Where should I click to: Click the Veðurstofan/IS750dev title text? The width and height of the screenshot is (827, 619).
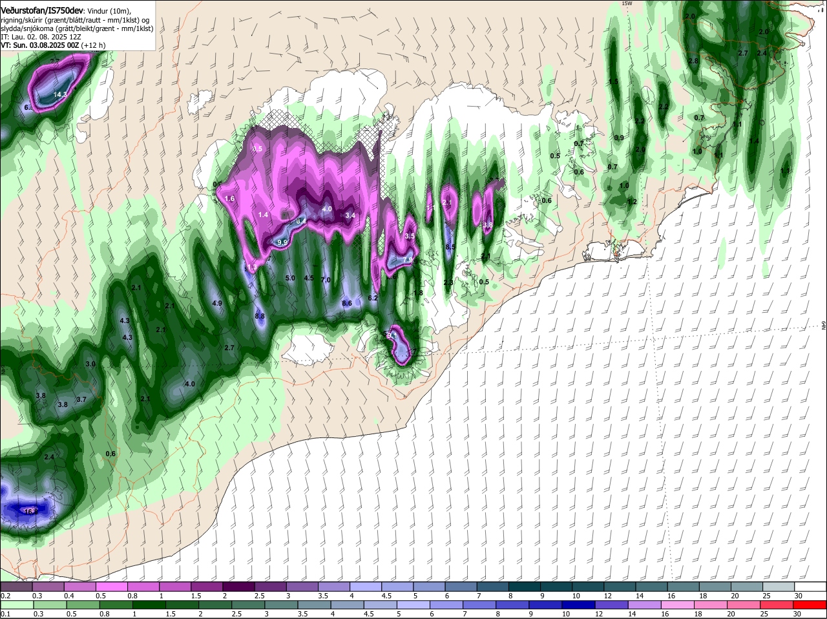click(x=42, y=10)
